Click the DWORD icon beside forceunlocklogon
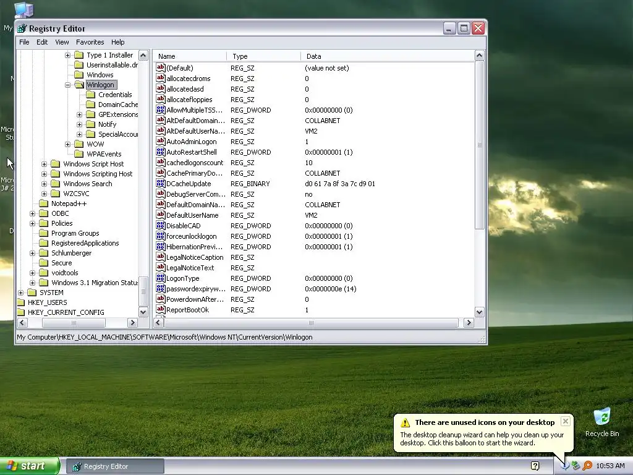Image resolution: width=633 pixels, height=475 pixels. tap(161, 236)
